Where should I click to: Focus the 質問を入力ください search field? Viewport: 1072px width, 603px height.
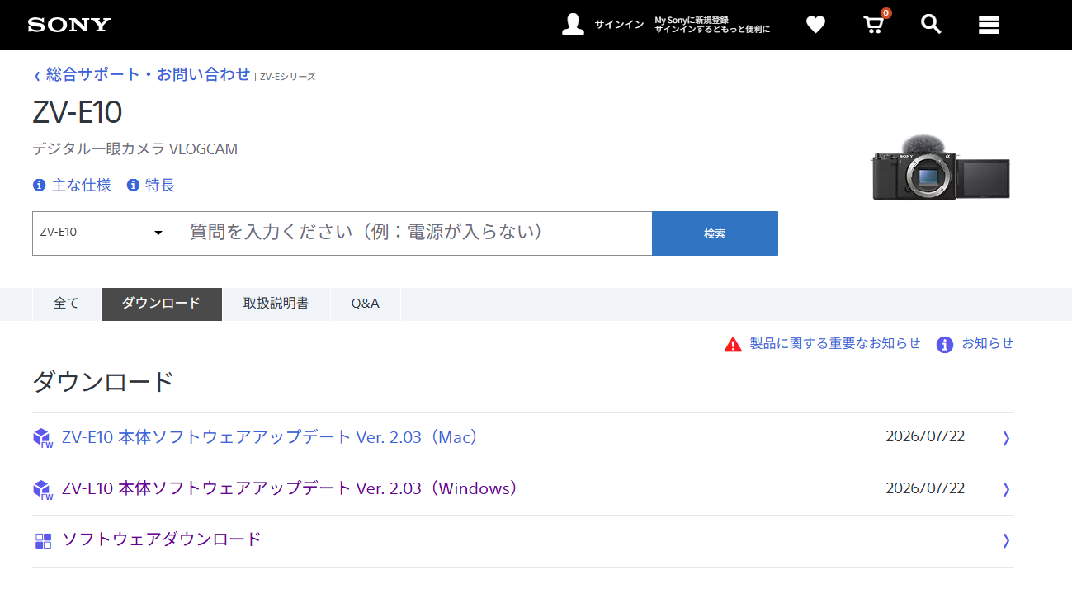pos(412,233)
